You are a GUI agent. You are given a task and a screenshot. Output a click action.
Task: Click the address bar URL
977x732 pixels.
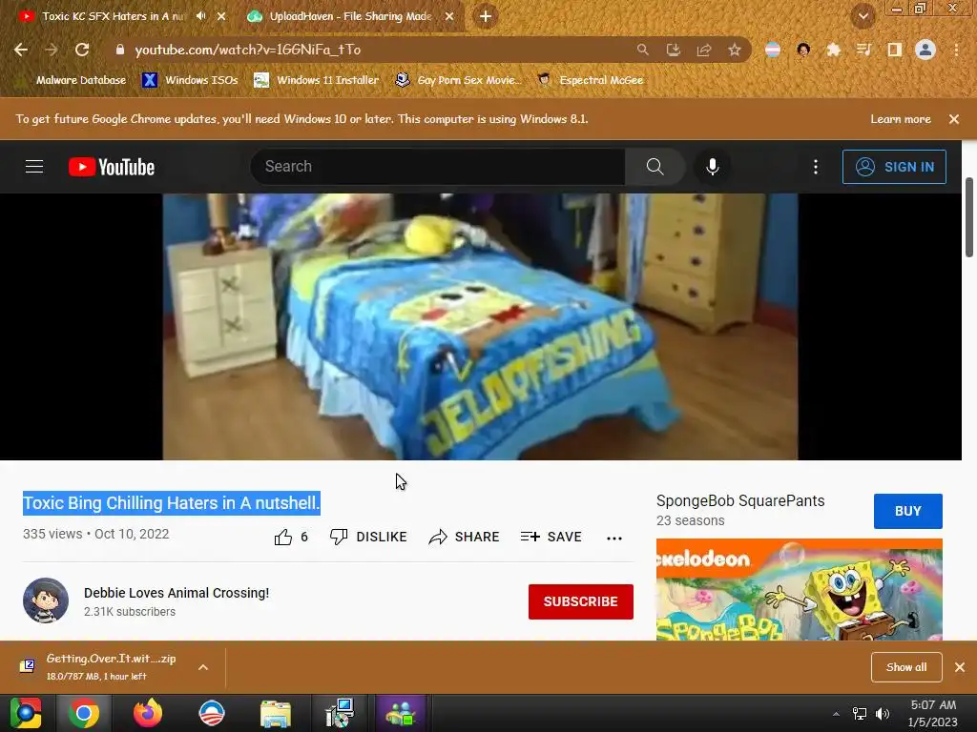pos(247,50)
